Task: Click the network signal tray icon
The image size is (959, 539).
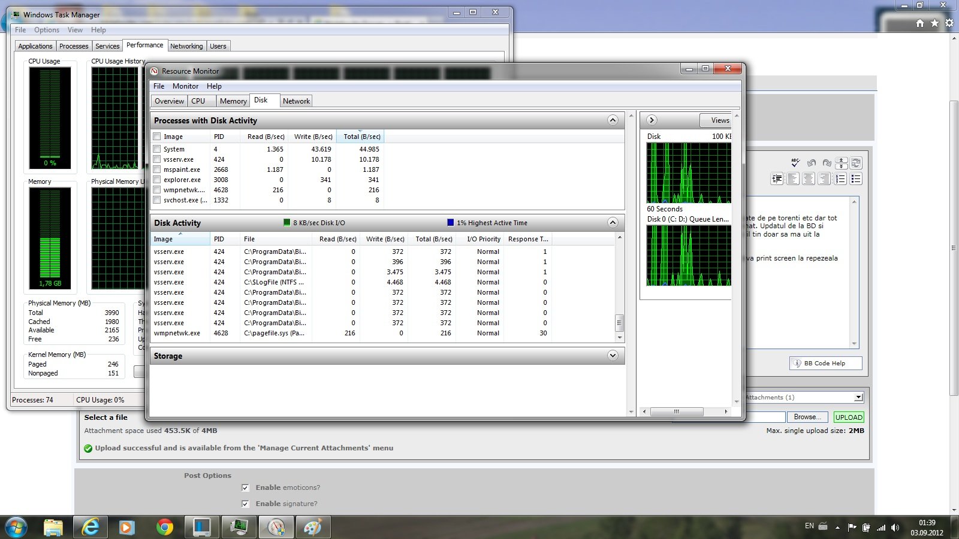Action: coord(881,528)
